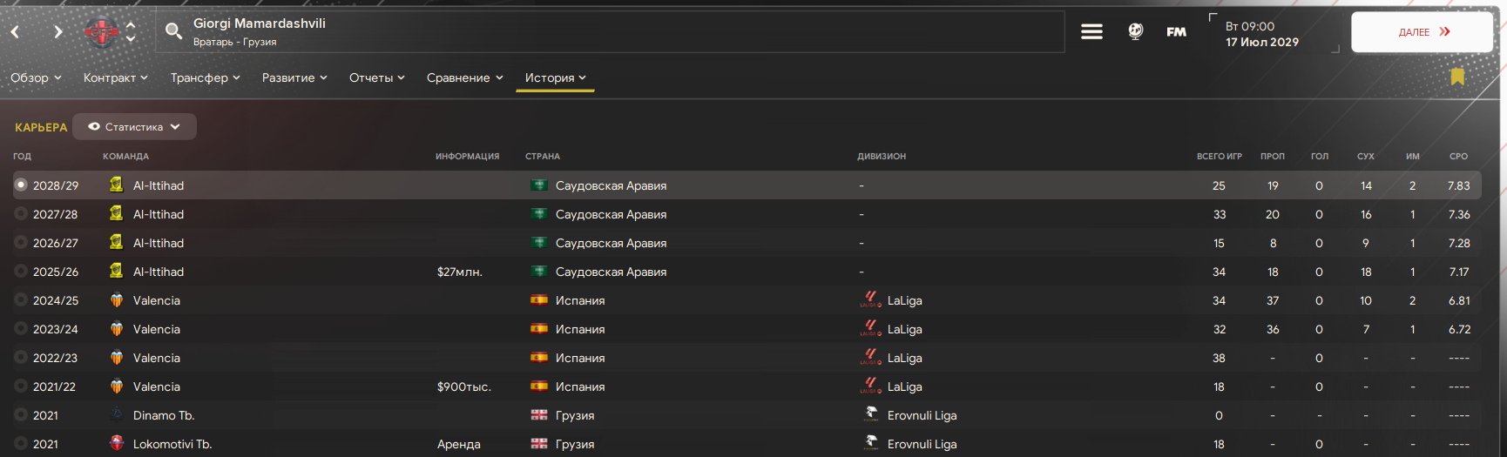
Task: Click the back navigation arrow
Action: pyautogui.click(x=16, y=31)
